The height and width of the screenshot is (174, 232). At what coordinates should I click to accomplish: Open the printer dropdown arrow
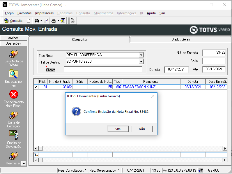58,21
